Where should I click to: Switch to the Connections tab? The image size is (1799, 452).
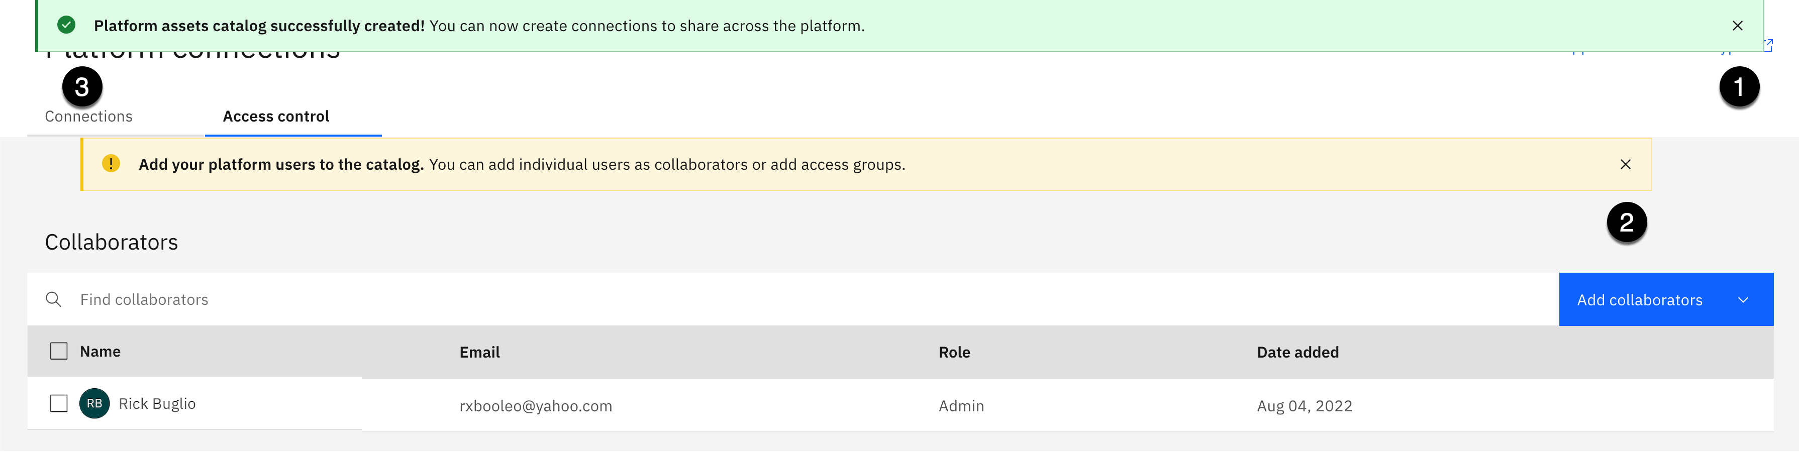(88, 117)
